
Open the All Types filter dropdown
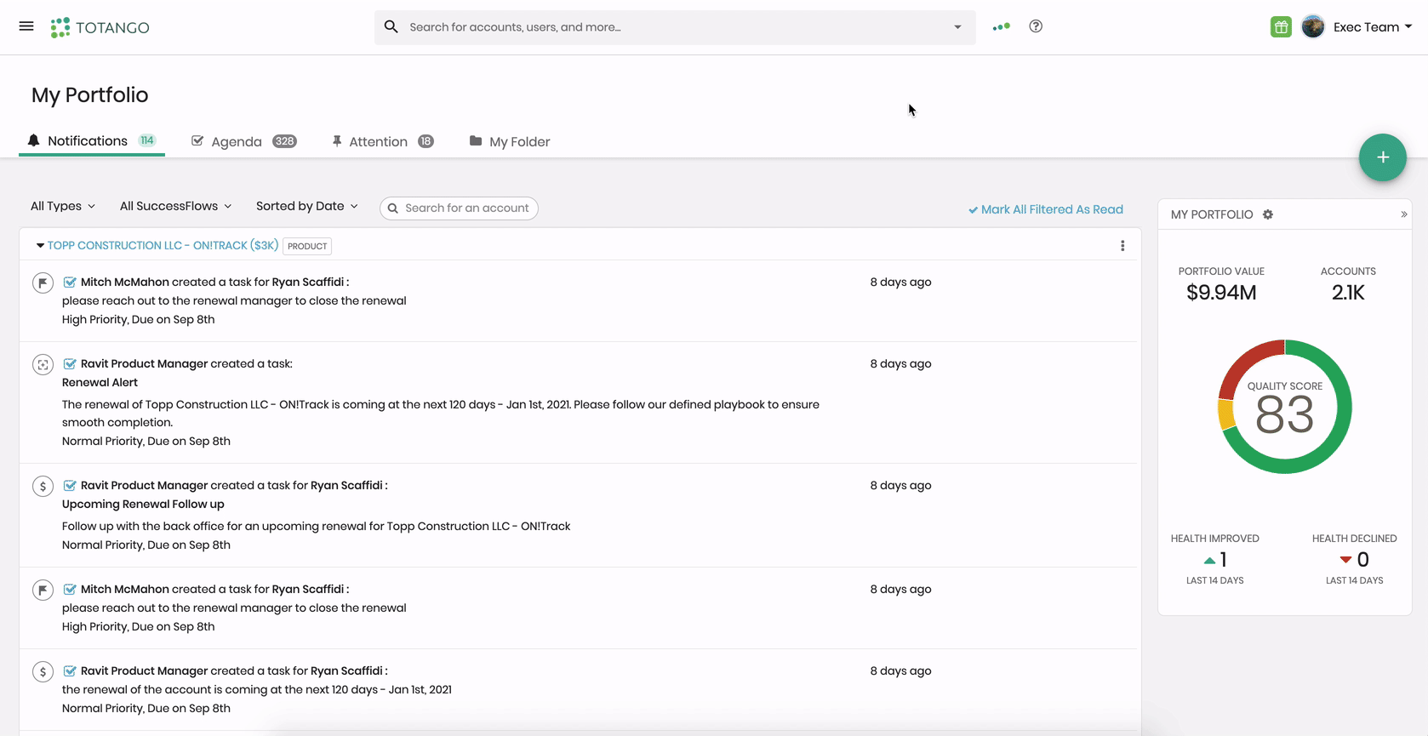(x=63, y=206)
